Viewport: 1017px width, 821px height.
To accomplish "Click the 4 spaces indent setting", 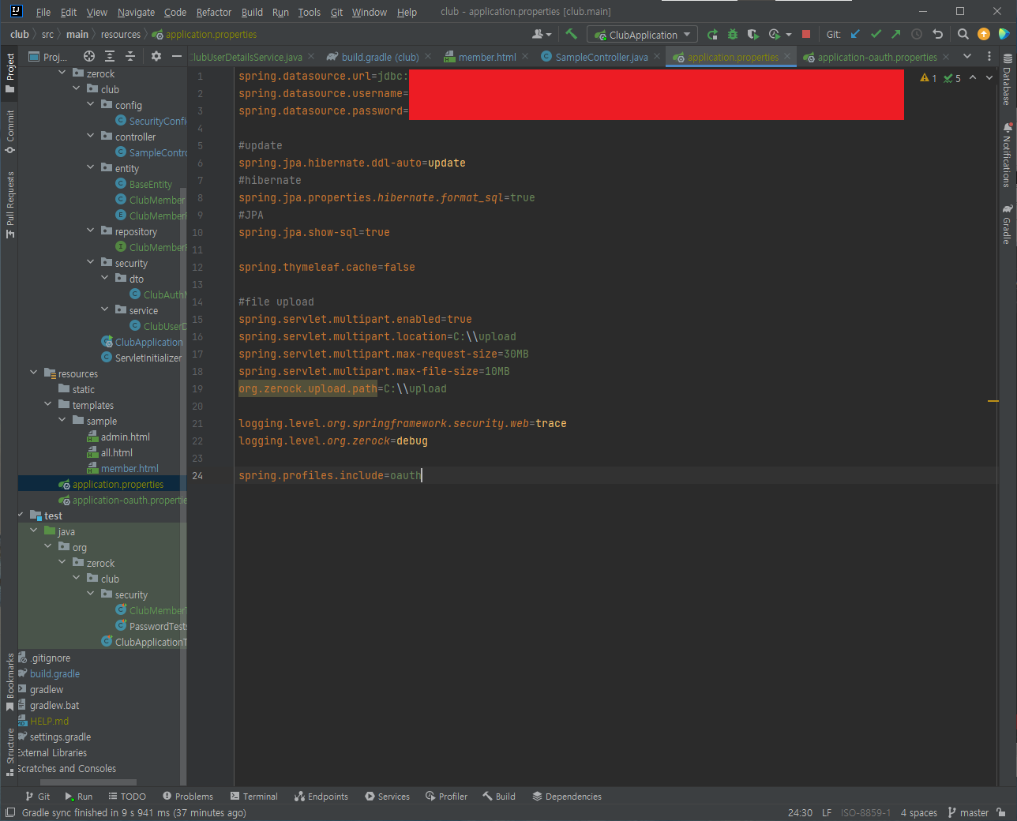I will coord(919,812).
